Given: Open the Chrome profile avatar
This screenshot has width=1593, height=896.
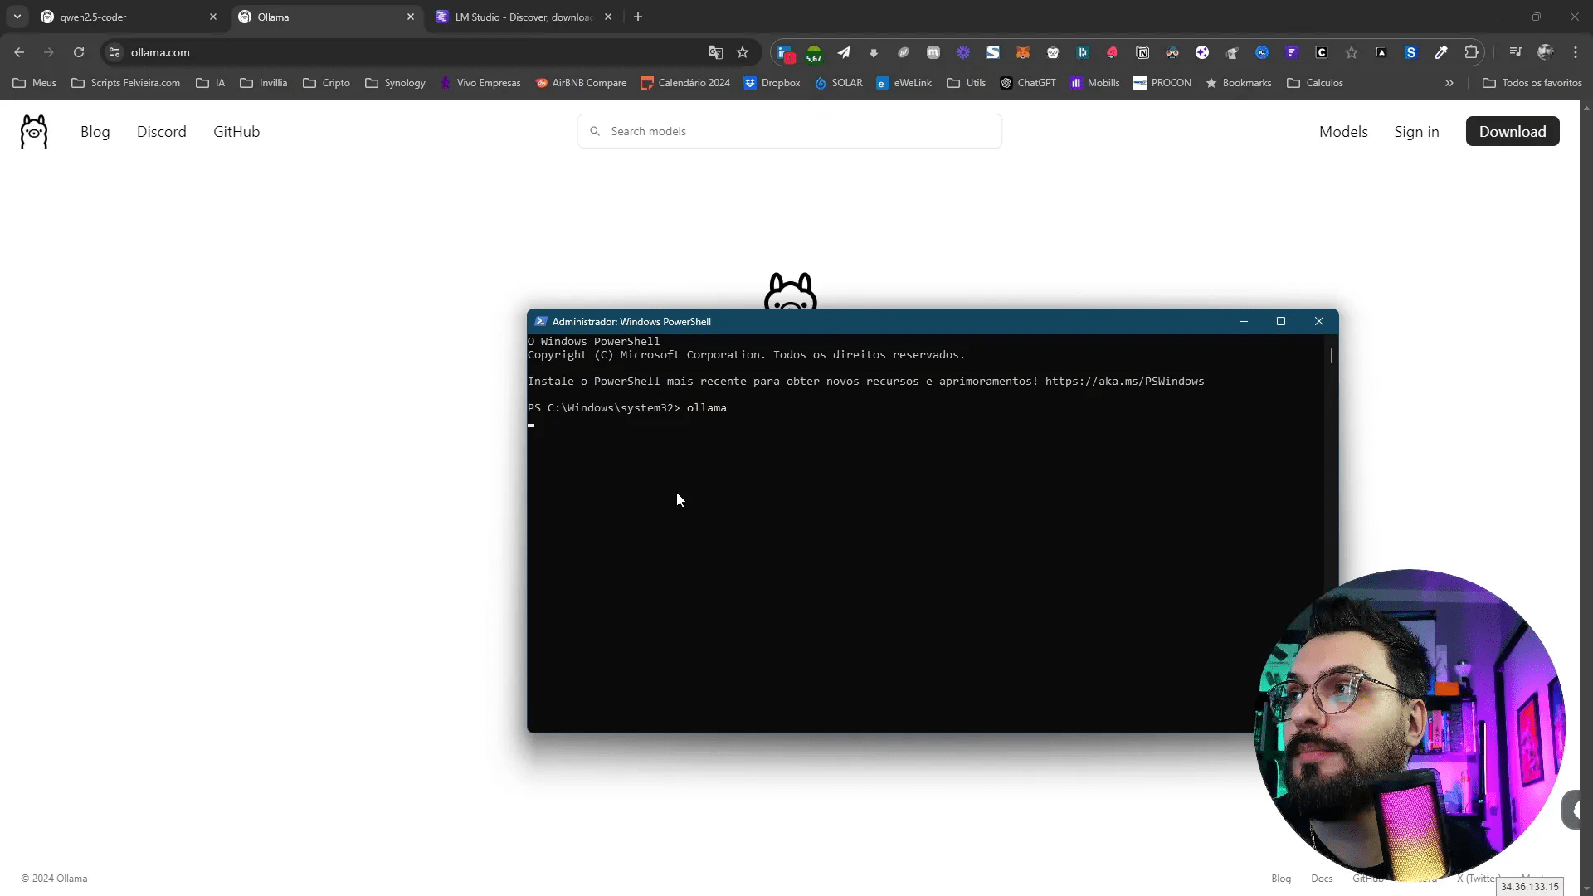Looking at the screenshot, I should 1546,52.
